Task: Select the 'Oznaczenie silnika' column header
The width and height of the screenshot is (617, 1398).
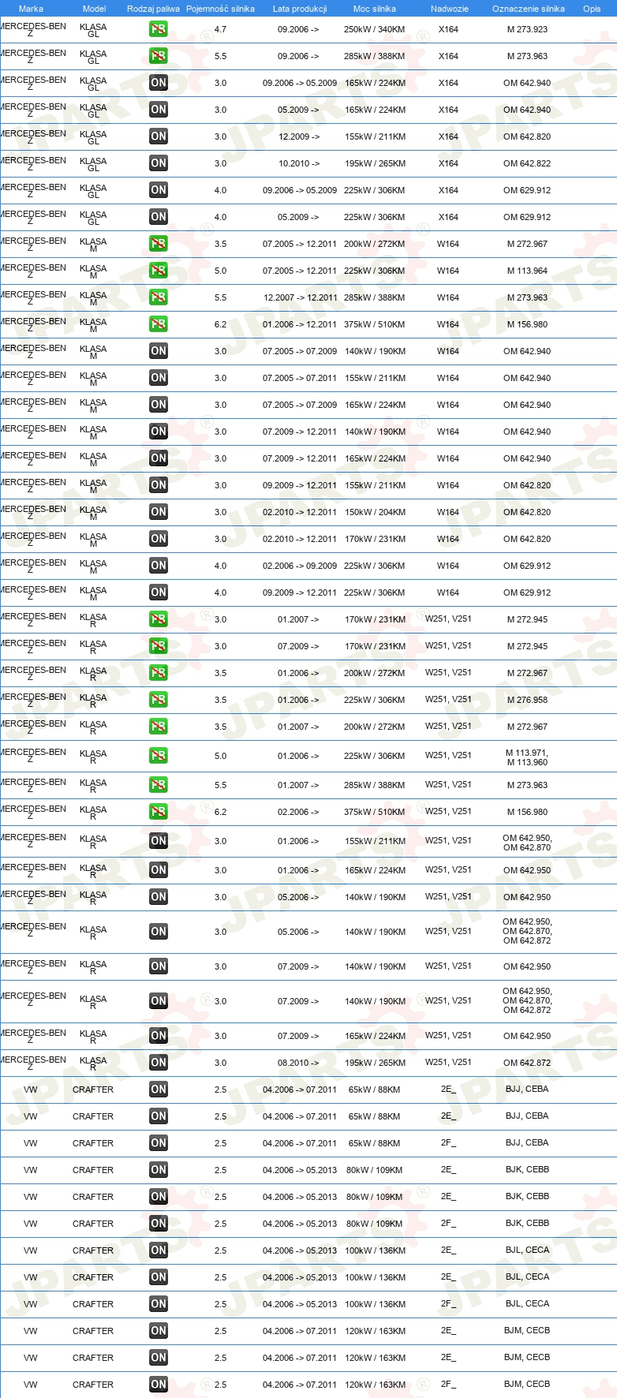Action: [x=529, y=9]
